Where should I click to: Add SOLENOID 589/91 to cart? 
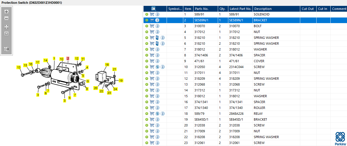click(x=152, y=14)
